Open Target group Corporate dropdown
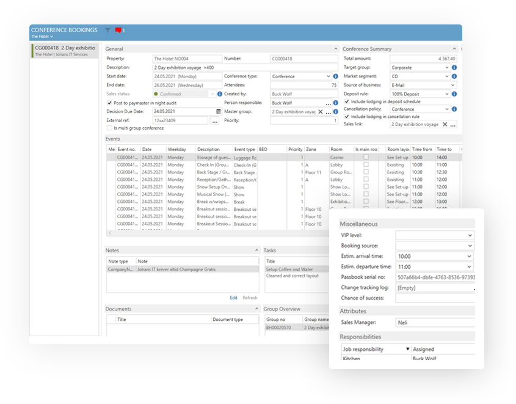This screenshot has height=404, width=516. (x=447, y=67)
